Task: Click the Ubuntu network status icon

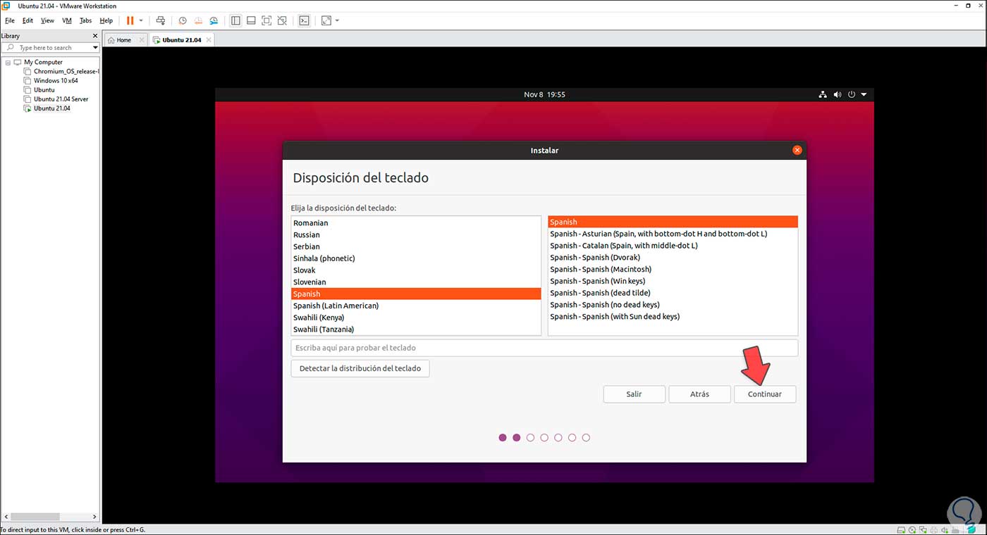Action: 823,94
